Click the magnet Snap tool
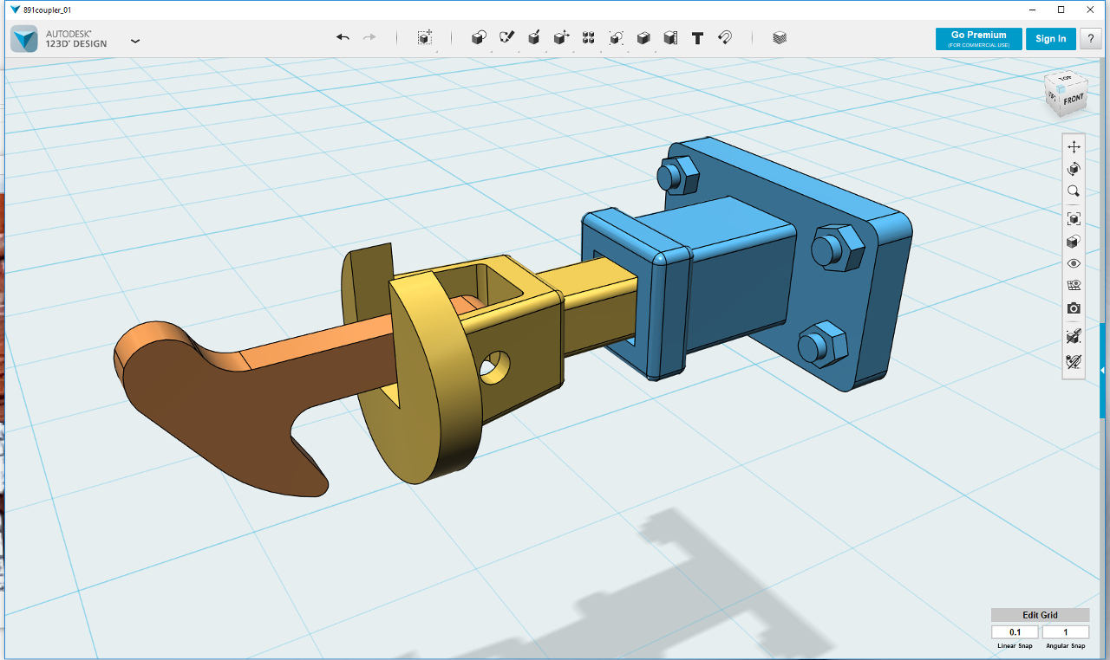1110x660 pixels. [725, 38]
